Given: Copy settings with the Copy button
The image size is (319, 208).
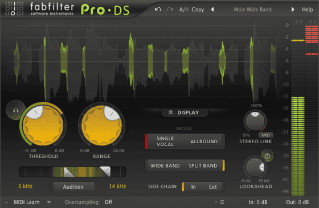Looking at the screenshot, I should [x=198, y=10].
